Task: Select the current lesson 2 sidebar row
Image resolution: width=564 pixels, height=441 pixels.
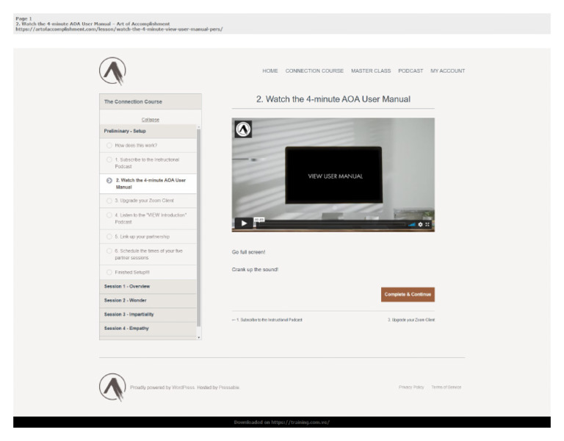Action: [x=148, y=184]
